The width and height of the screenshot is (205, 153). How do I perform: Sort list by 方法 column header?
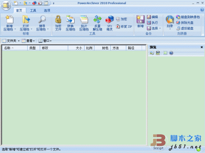click(118, 48)
